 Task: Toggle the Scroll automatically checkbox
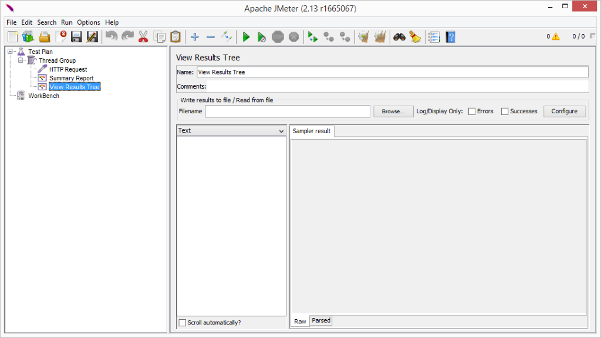[x=183, y=323]
